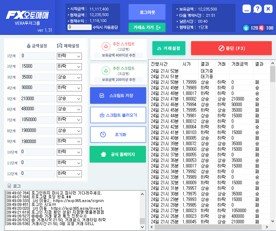Image resolution: width=276 pixels, height=231 pixels.
Task: Click the clock reset icon on 초기화
Action: [103, 134]
